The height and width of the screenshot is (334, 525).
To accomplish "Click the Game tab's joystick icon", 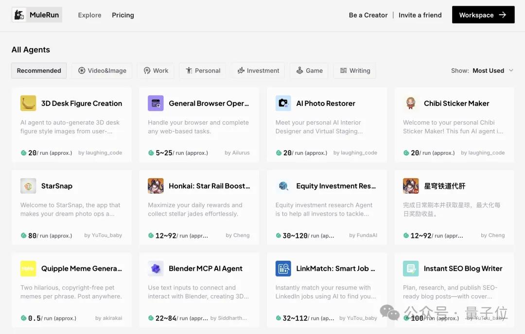I will pyautogui.click(x=299, y=70).
